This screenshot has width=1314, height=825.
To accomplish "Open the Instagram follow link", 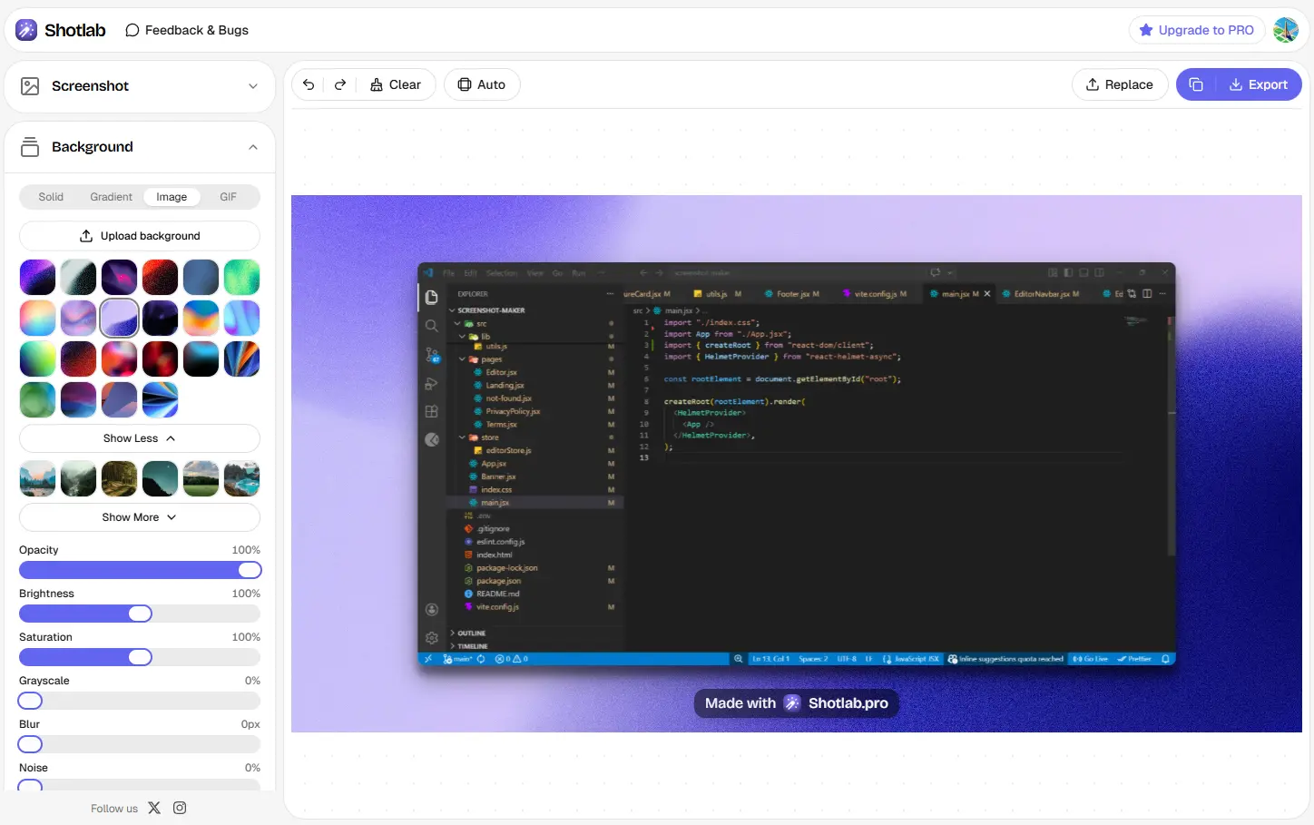I will (x=180, y=808).
